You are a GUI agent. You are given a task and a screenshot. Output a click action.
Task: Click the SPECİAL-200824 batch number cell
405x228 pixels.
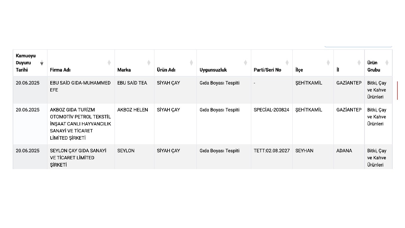[271, 110]
